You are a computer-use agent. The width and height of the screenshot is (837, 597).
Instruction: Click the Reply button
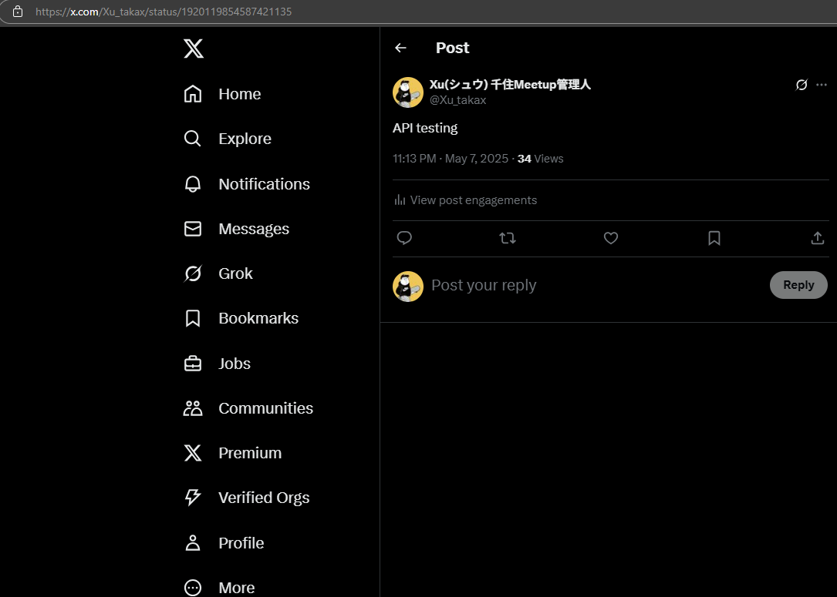(798, 285)
